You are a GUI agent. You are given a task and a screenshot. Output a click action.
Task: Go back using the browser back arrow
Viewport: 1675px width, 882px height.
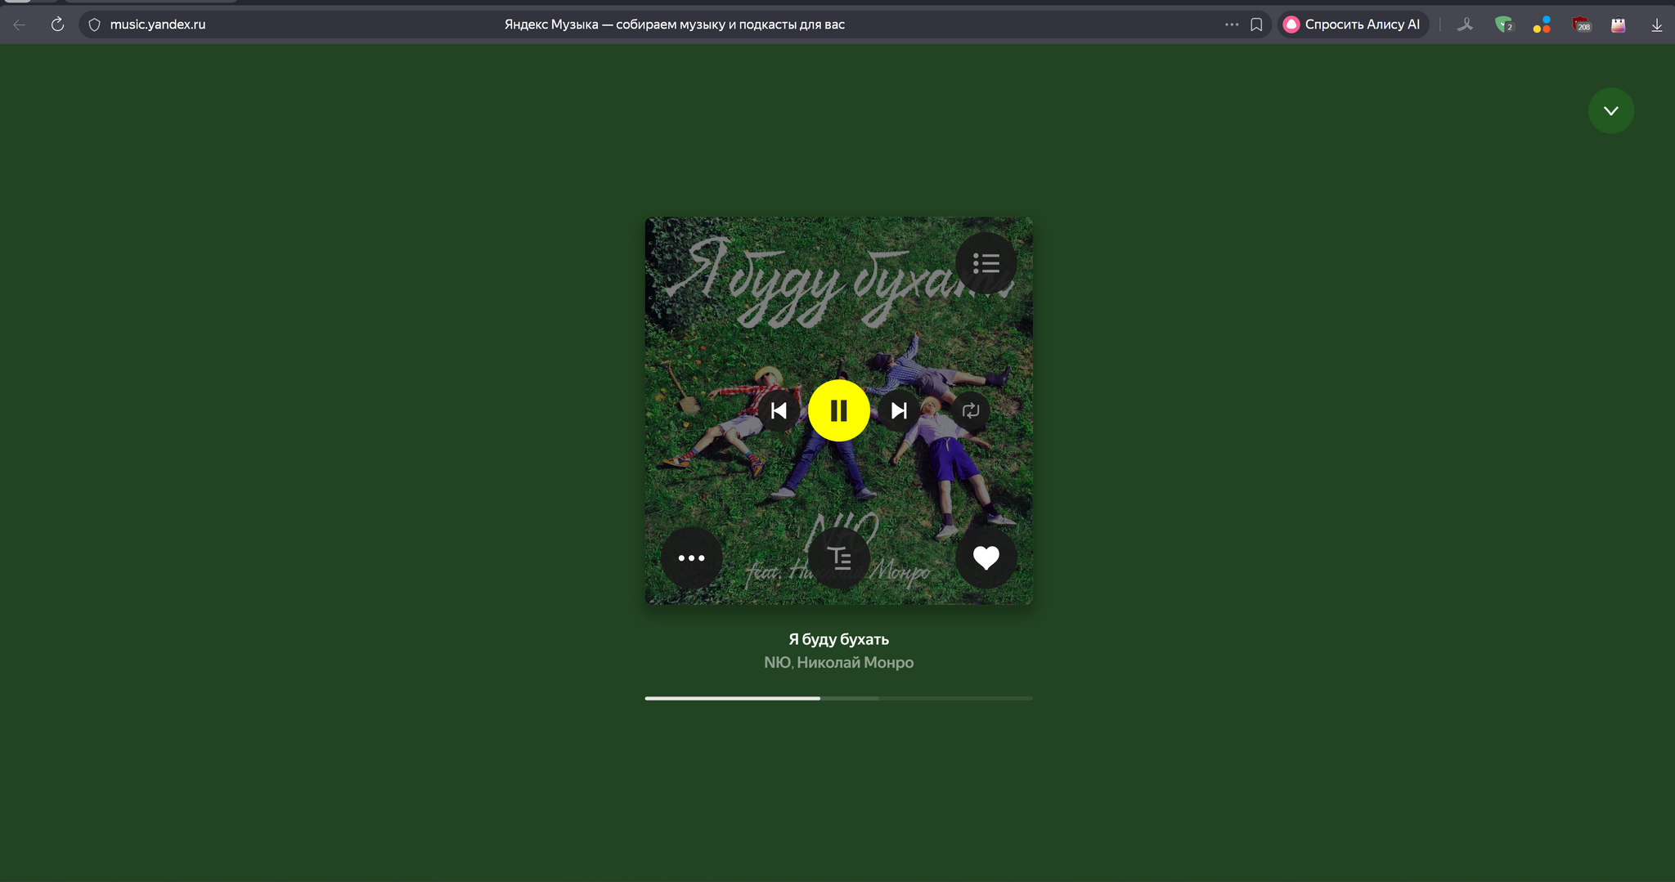(20, 25)
